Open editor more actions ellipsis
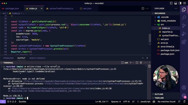 pyautogui.click(x=147, y=8)
